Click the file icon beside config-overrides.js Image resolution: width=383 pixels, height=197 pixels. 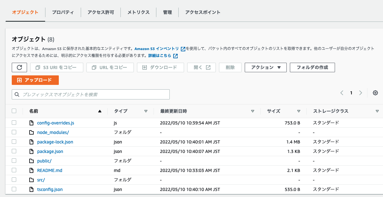(x=31, y=123)
